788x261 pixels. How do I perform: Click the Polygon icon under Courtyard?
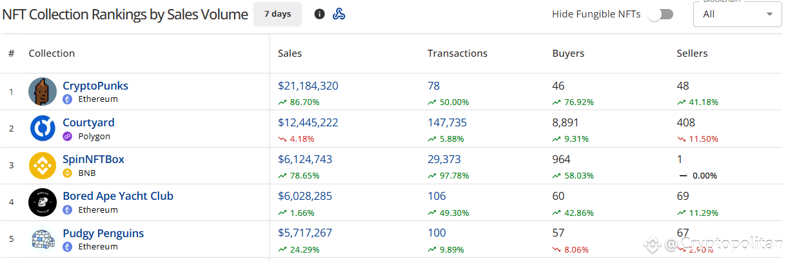click(x=68, y=136)
